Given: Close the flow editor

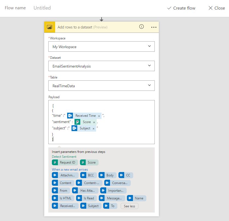Looking at the screenshot, I should click(217, 8).
